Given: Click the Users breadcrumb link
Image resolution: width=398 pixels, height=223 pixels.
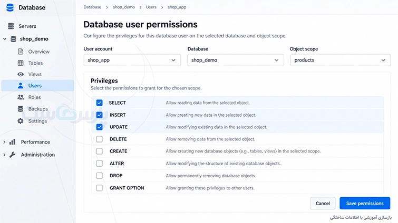Looking at the screenshot, I should (x=151, y=7).
